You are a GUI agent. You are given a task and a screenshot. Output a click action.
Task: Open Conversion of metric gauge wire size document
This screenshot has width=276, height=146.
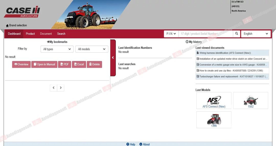(232, 65)
